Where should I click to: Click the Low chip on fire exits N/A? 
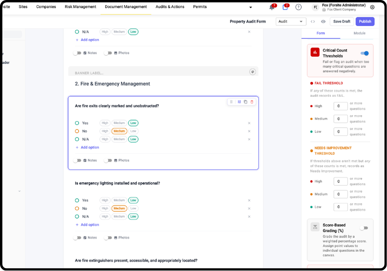[x=133, y=139]
